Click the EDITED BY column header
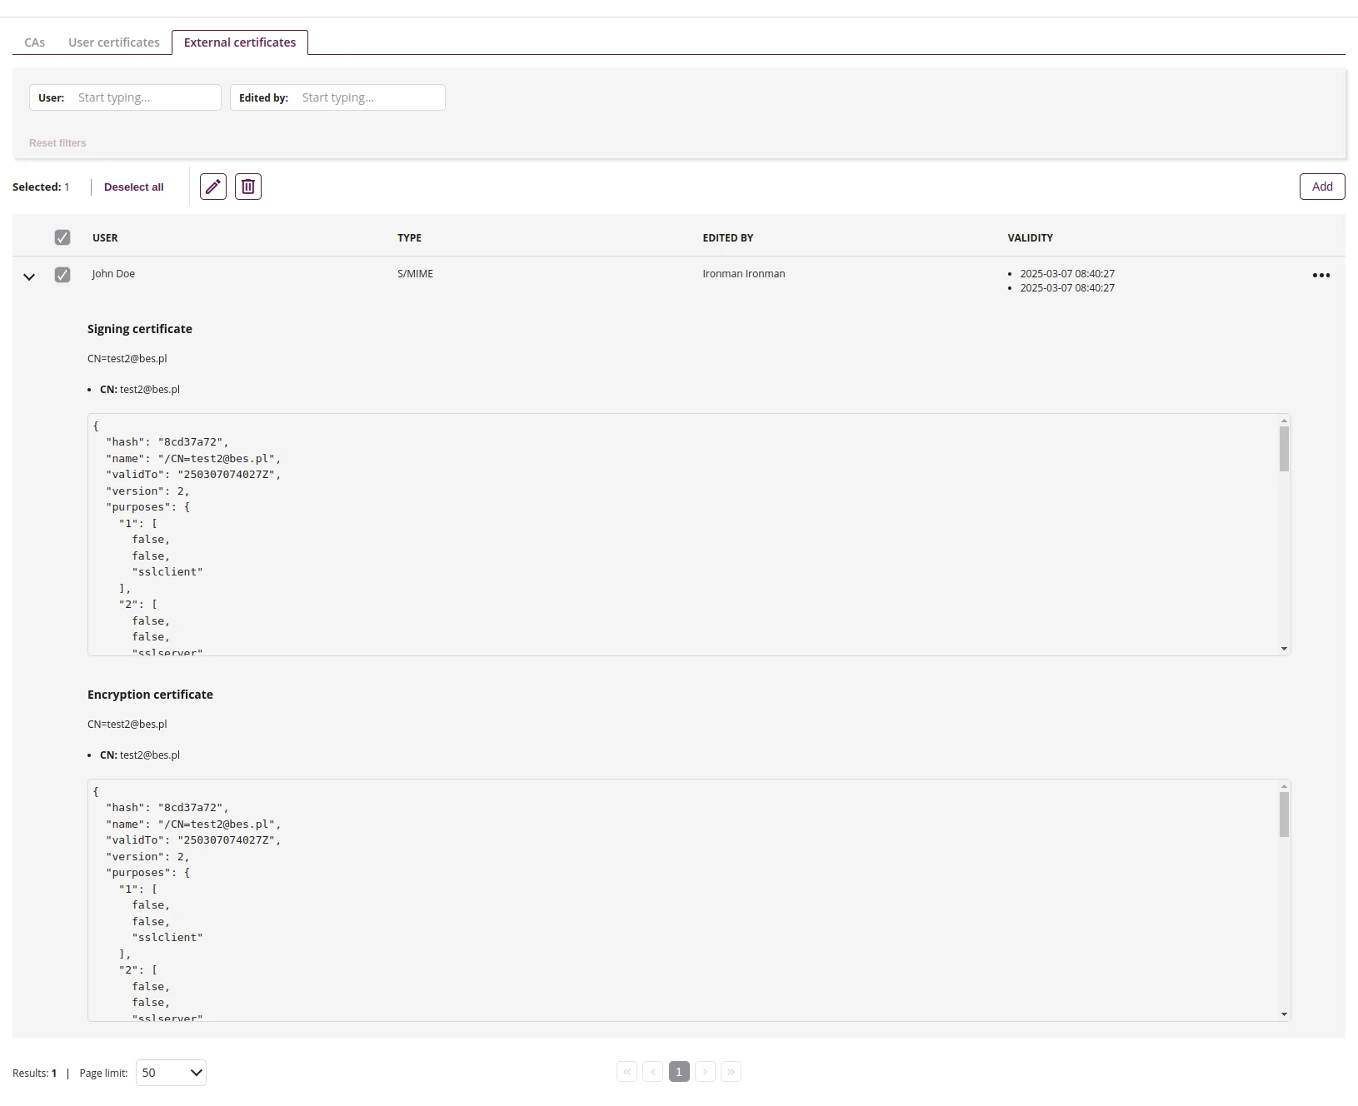This screenshot has width=1358, height=1106. click(x=728, y=238)
